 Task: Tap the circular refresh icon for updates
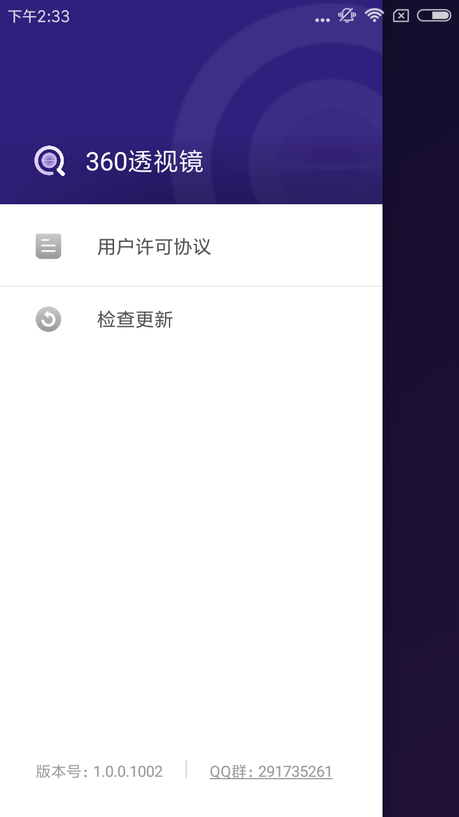48,319
